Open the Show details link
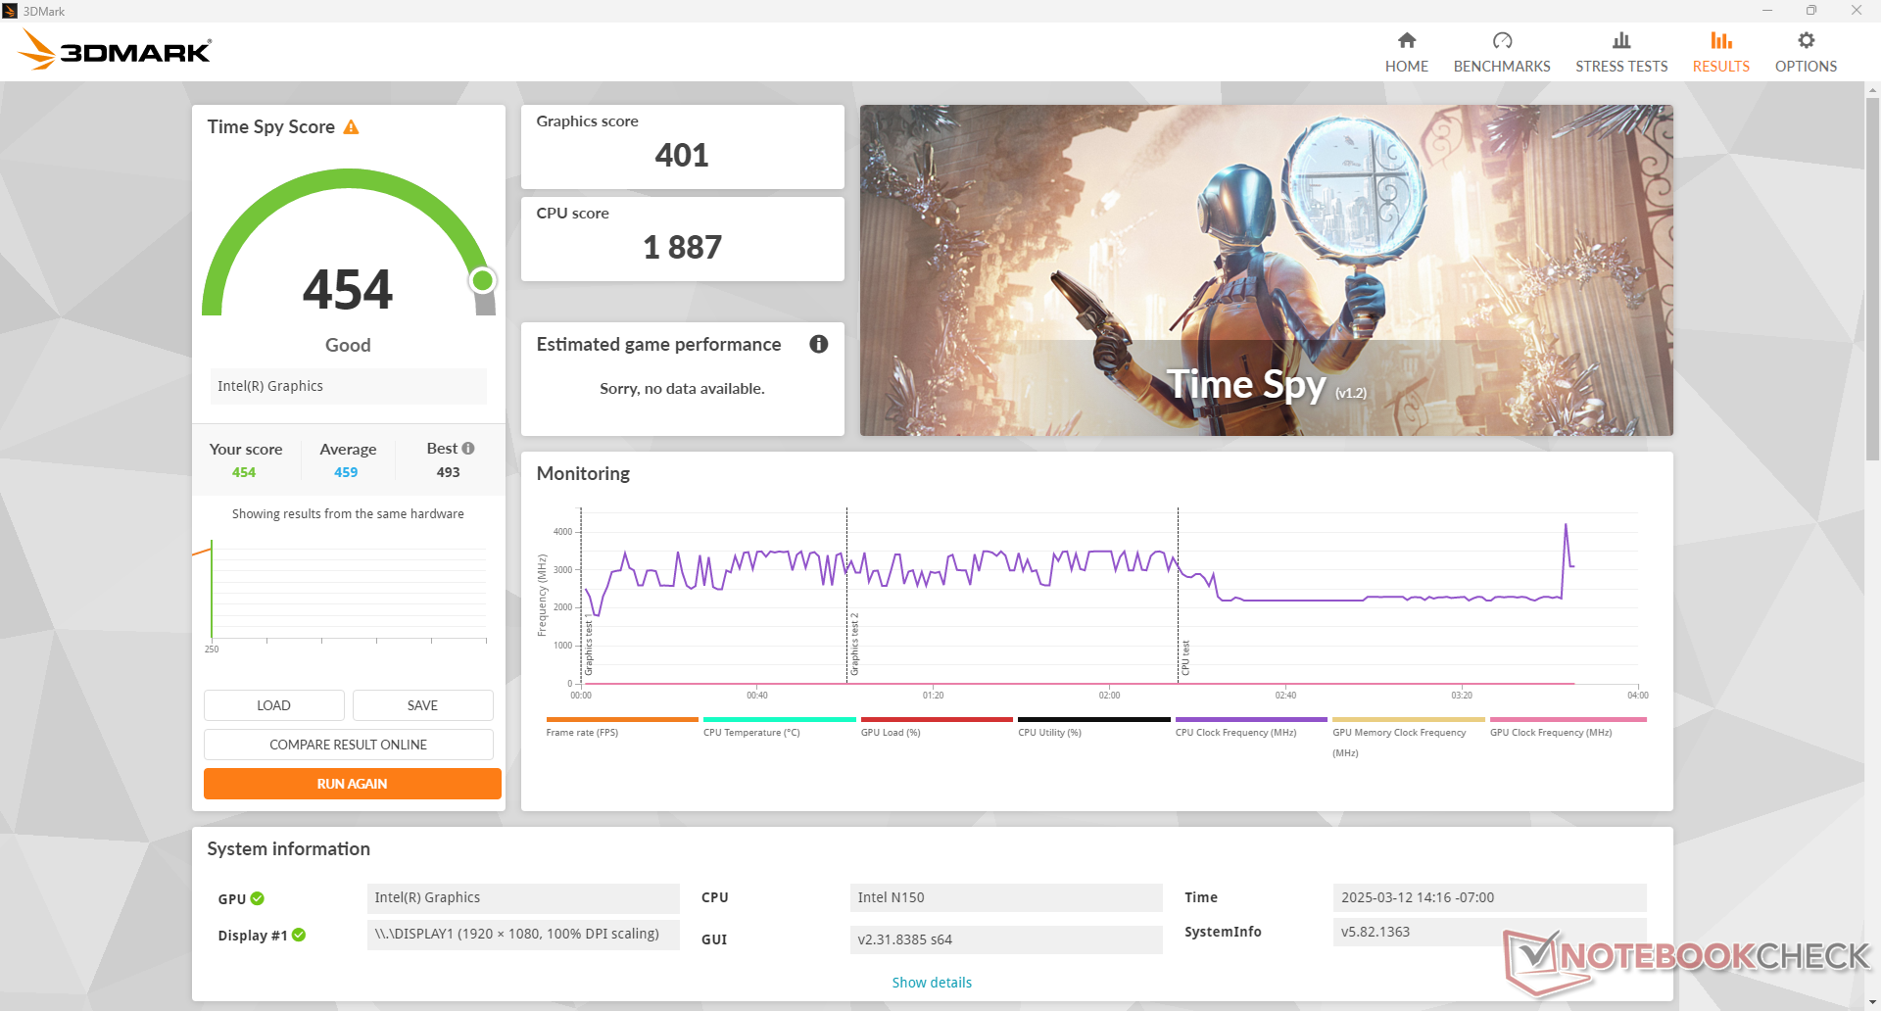 (x=931, y=983)
